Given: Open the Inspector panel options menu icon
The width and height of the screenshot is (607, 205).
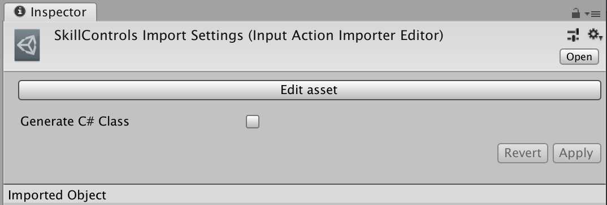Looking at the screenshot, I should [x=593, y=14].
